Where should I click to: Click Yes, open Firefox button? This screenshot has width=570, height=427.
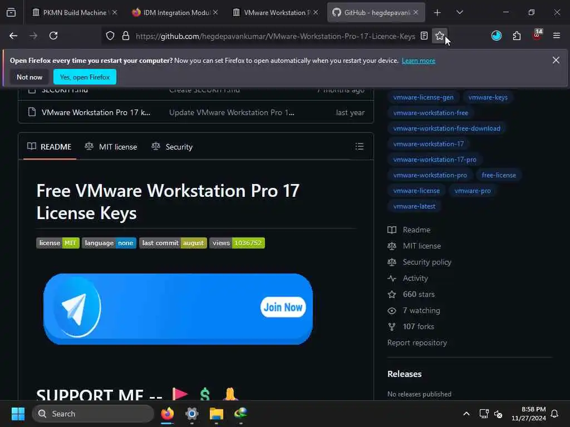(85, 77)
